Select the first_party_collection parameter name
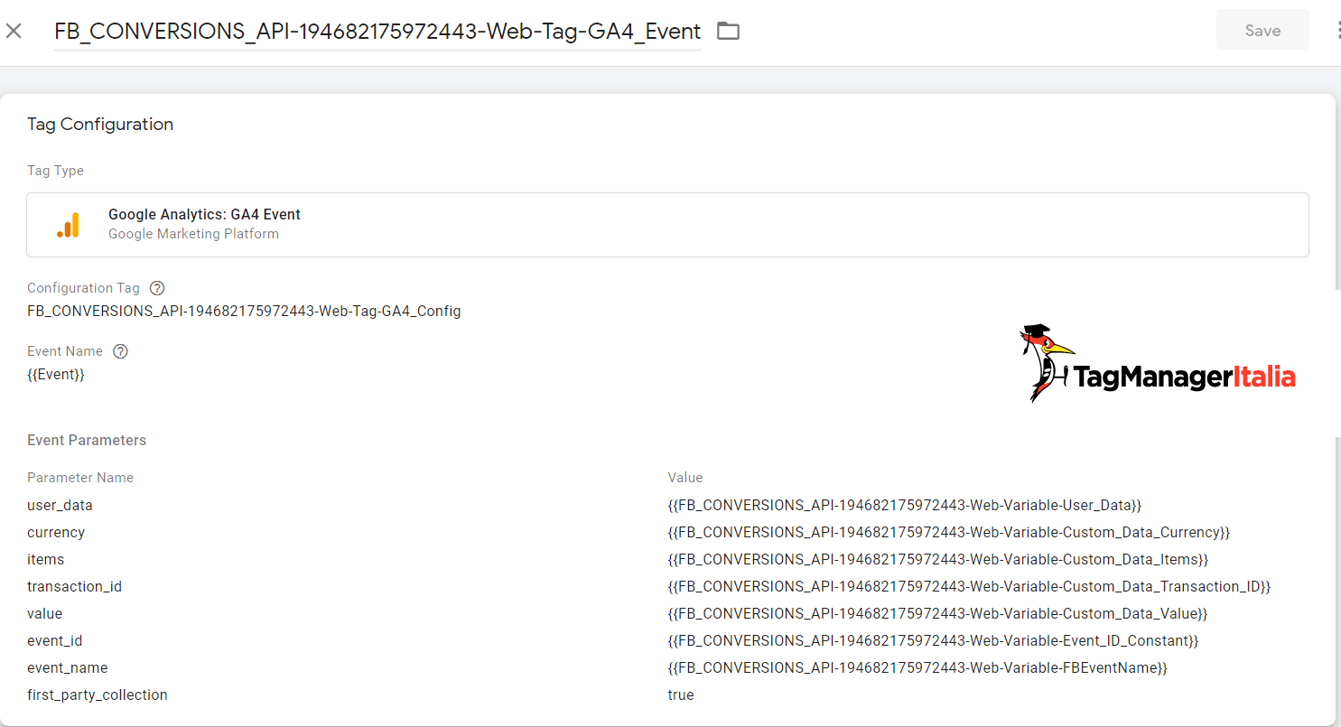1341x727 pixels. [x=98, y=694]
